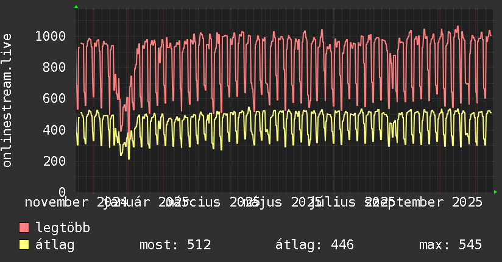
Task: Click the green arrow at x-axis end
Action: point(495,192)
